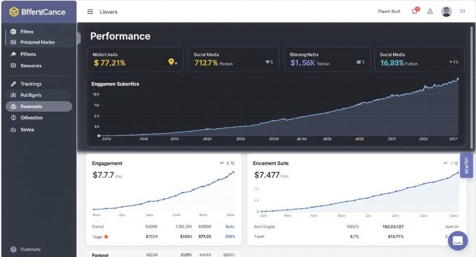The image size is (476, 257).
Task: Click the filter icon on Engagement card
Action: [231, 163]
